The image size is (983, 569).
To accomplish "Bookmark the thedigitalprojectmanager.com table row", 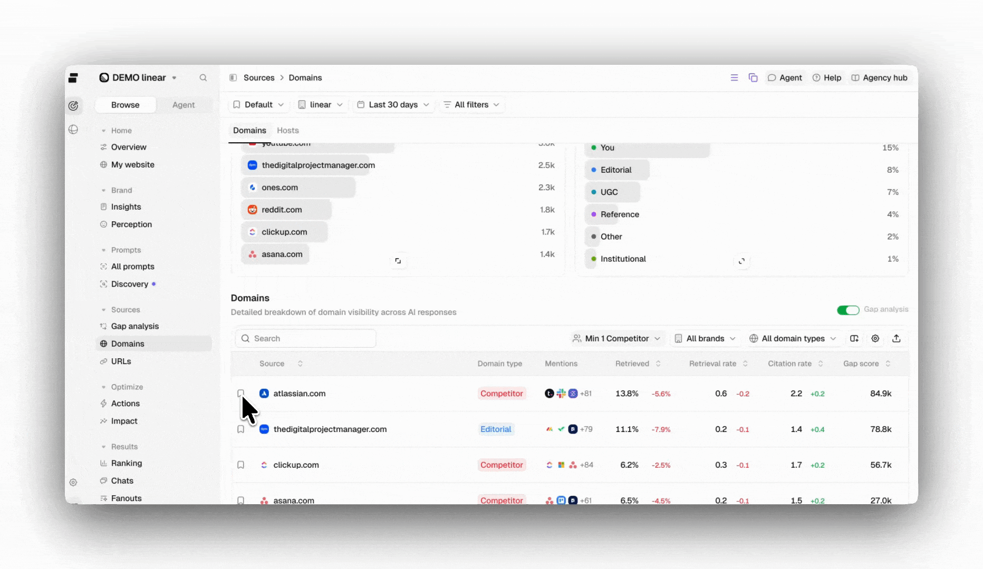I will point(240,429).
